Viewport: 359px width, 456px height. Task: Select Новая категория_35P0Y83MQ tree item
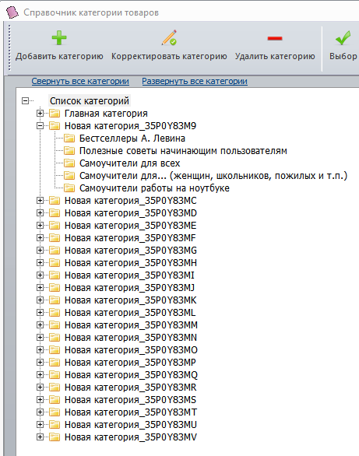pyautogui.click(x=131, y=375)
